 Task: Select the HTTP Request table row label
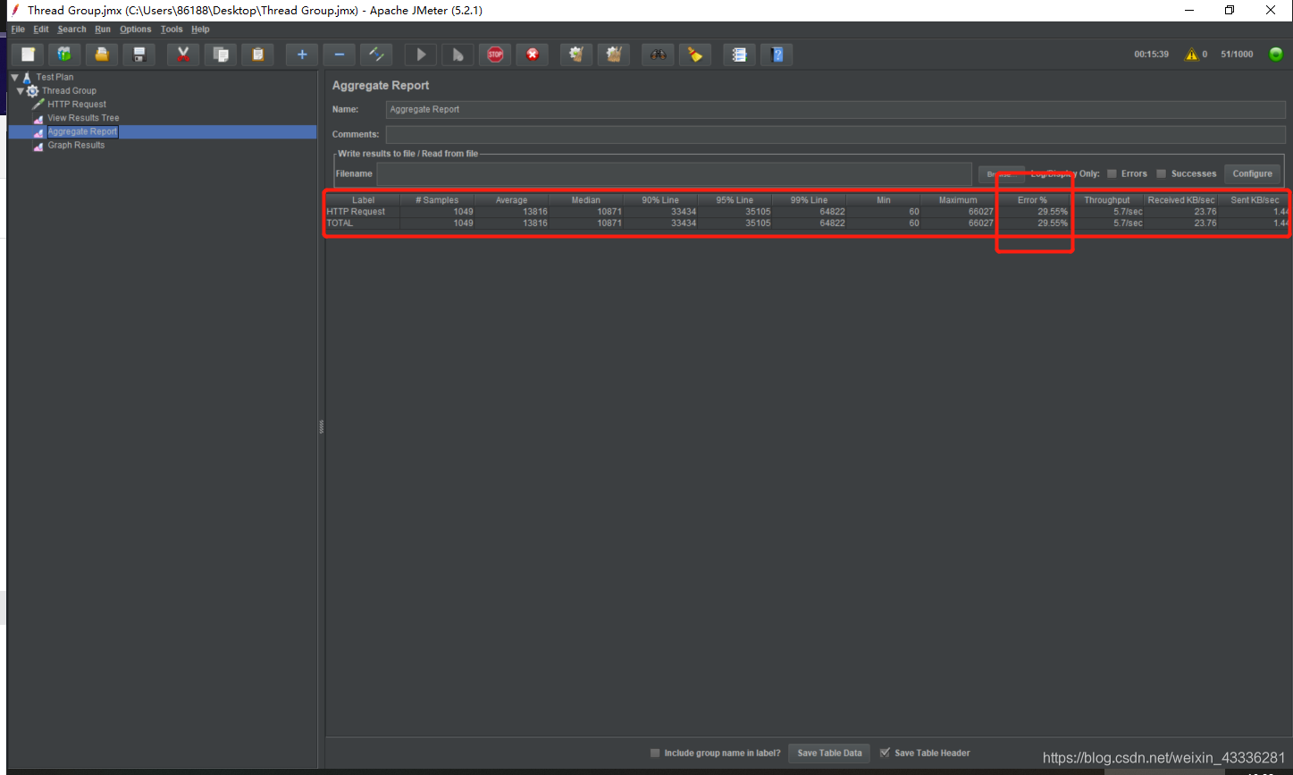point(356,212)
